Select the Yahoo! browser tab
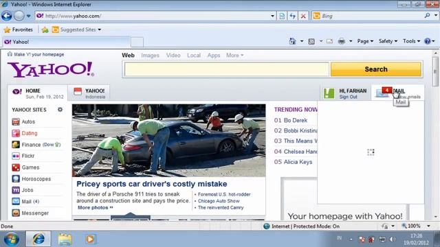This screenshot has height=247, width=440. click(x=66, y=42)
